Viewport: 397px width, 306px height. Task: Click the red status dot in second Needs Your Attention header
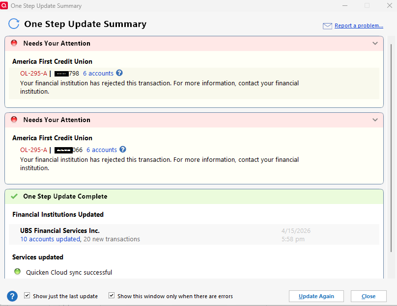click(14, 119)
